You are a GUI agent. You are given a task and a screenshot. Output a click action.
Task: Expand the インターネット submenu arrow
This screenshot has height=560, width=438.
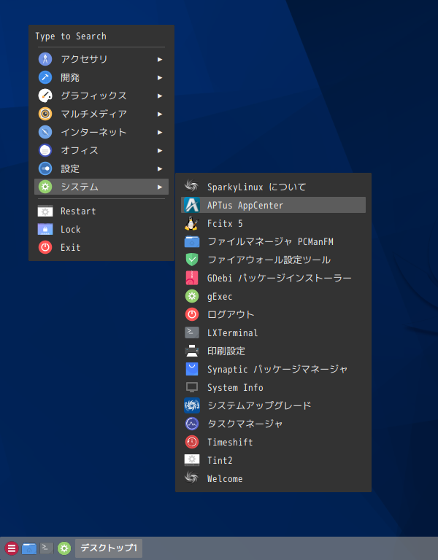point(160,132)
